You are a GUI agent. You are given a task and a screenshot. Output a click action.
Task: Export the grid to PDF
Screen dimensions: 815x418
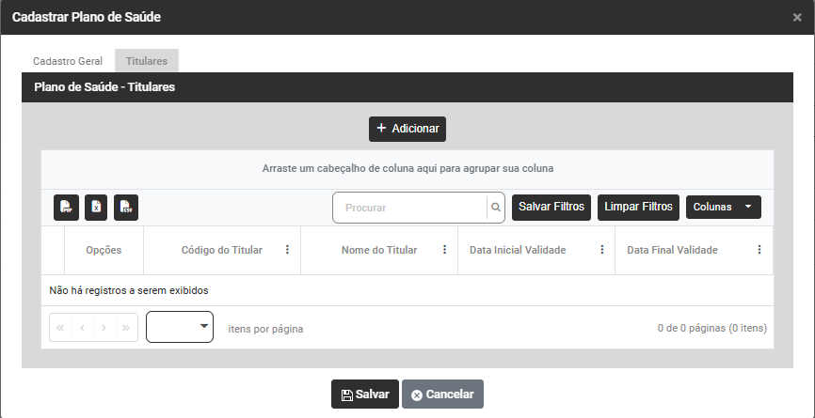(66, 208)
